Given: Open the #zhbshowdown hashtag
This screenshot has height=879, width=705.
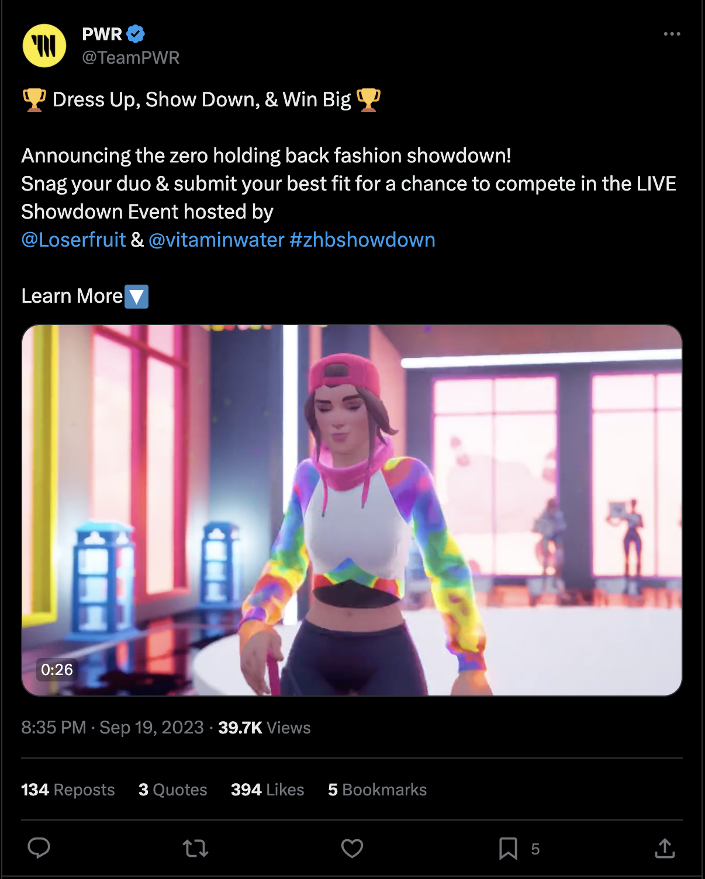Looking at the screenshot, I should click(x=362, y=240).
